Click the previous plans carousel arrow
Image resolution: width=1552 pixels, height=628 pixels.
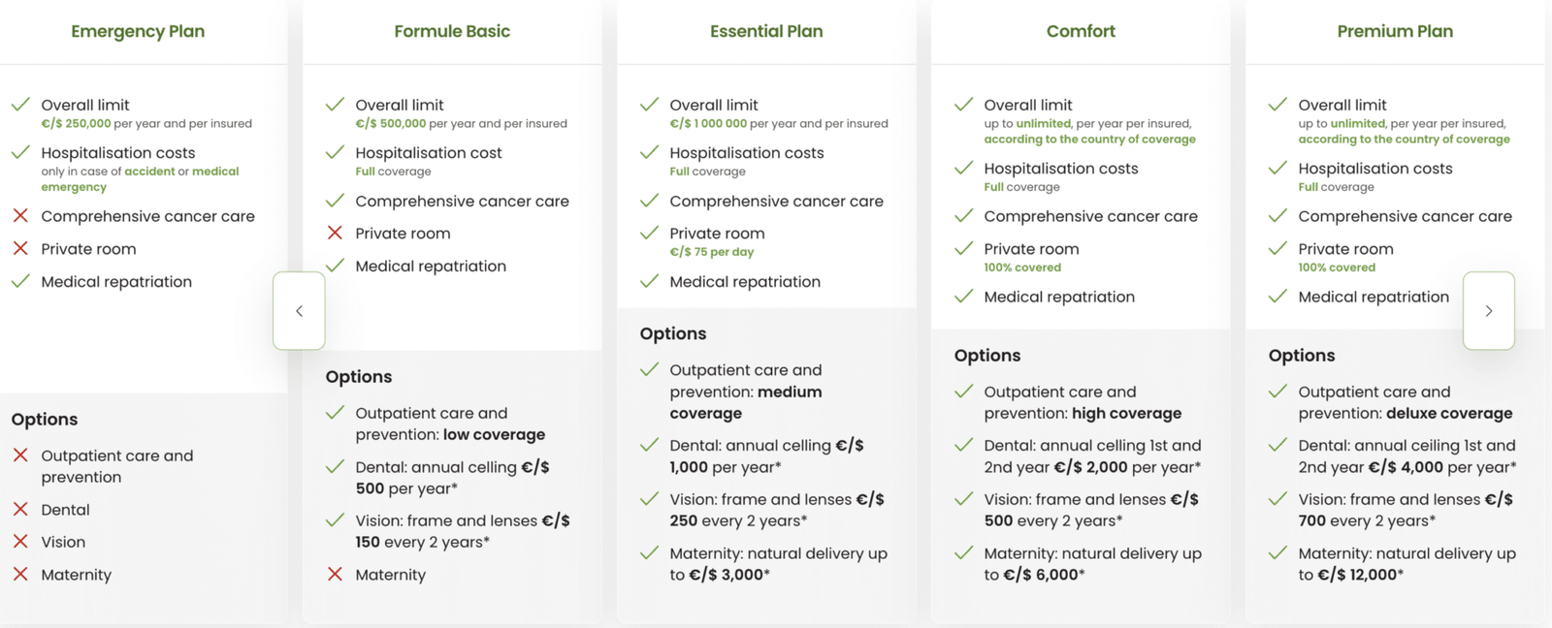tap(299, 311)
